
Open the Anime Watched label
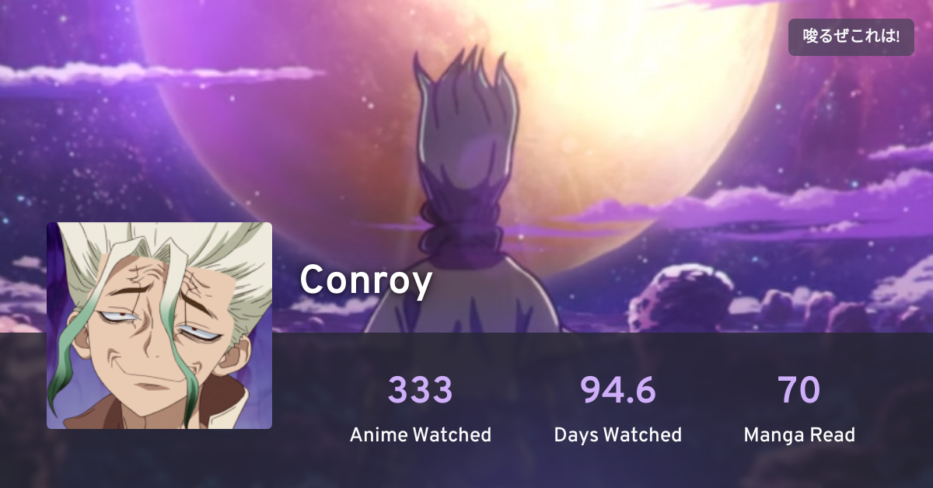point(421,434)
